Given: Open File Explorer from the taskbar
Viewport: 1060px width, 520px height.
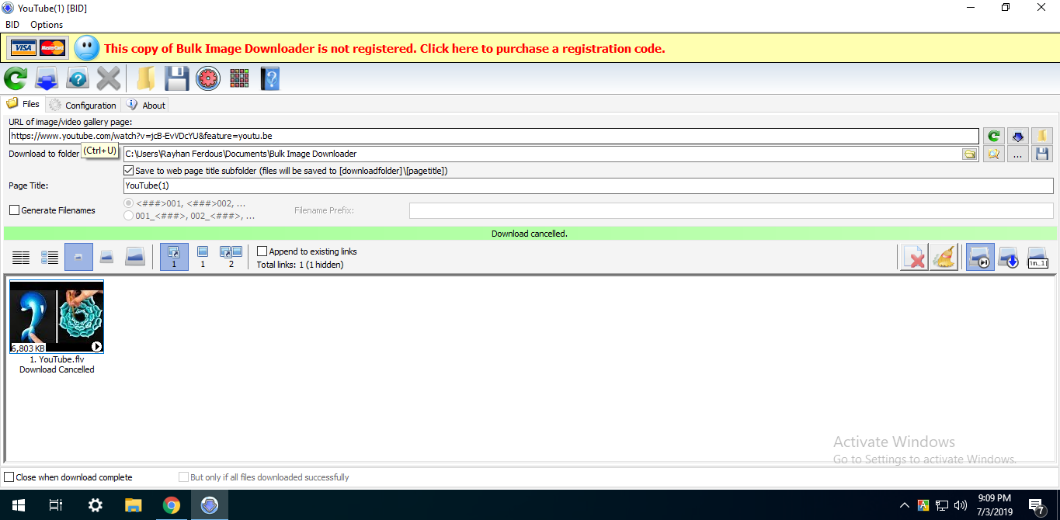Looking at the screenshot, I should click(x=133, y=505).
